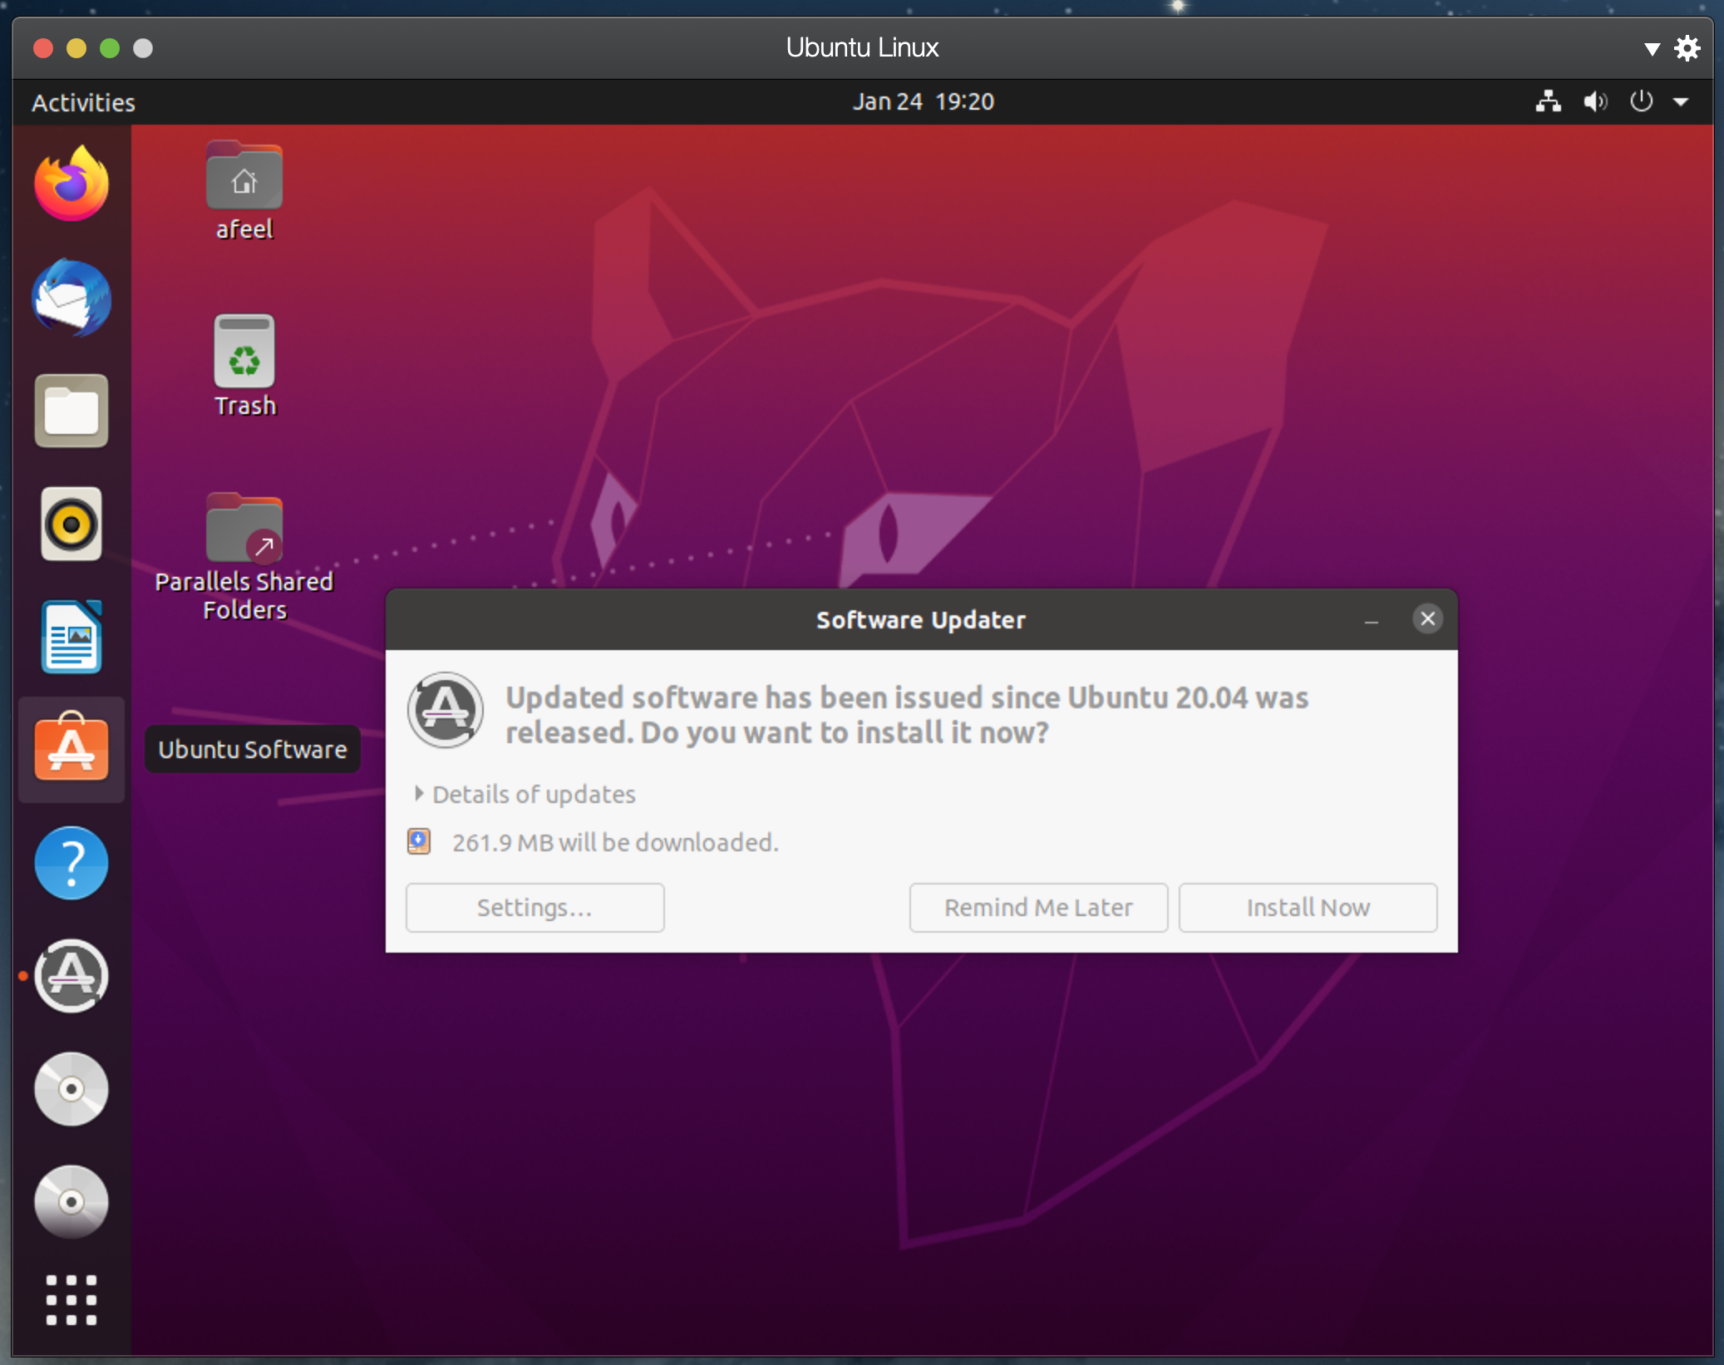Open Ubuntu Software store icon
Viewport: 1724px width, 1365px height.
pyautogui.click(x=71, y=749)
